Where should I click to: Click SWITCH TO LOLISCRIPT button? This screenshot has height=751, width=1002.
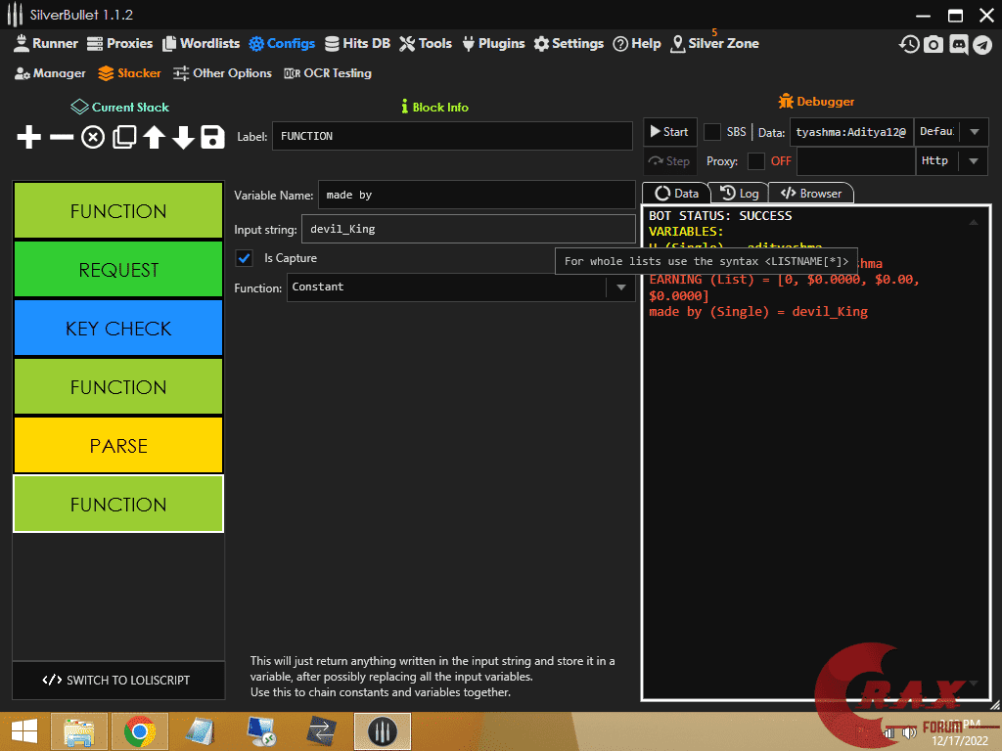[x=117, y=681]
